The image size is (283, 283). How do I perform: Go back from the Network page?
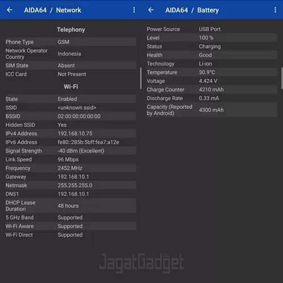[x=10, y=10]
